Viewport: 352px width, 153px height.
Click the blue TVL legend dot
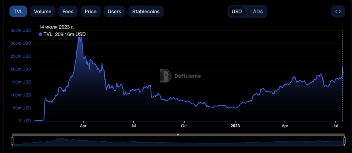41,34
